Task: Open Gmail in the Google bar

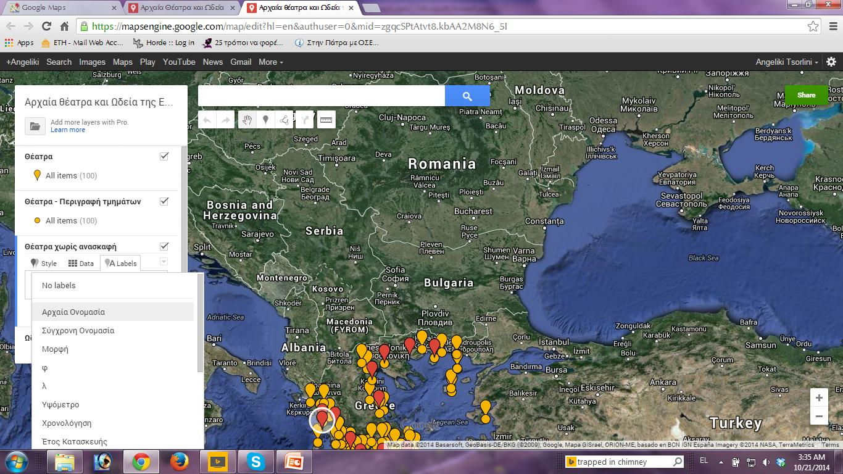Action: coord(241,62)
